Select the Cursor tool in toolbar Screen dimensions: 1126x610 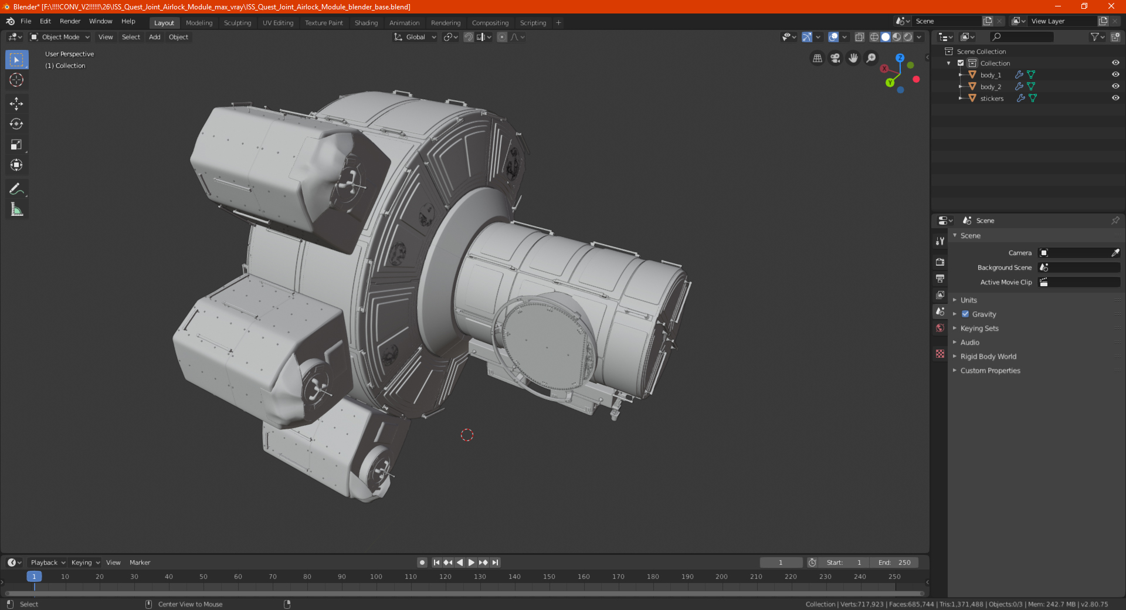16,80
